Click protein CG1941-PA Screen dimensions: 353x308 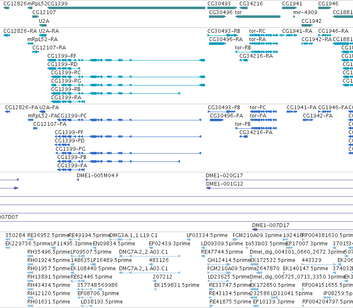point(292,112)
